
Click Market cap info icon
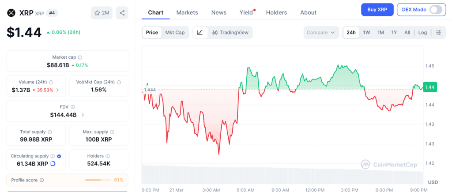80,57
